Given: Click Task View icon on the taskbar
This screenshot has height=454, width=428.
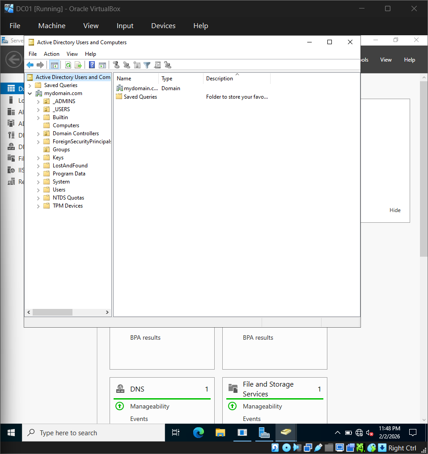Looking at the screenshot, I should click(176, 433).
